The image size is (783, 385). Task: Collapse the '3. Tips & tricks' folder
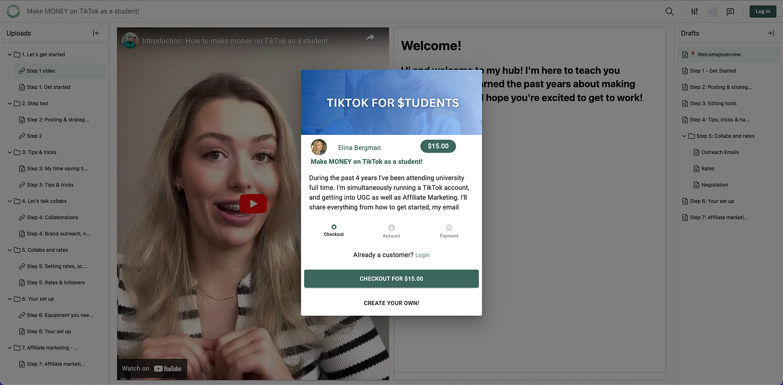(10, 152)
